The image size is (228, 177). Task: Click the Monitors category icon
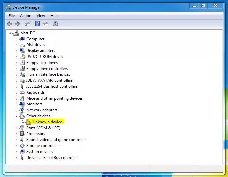click(22, 104)
